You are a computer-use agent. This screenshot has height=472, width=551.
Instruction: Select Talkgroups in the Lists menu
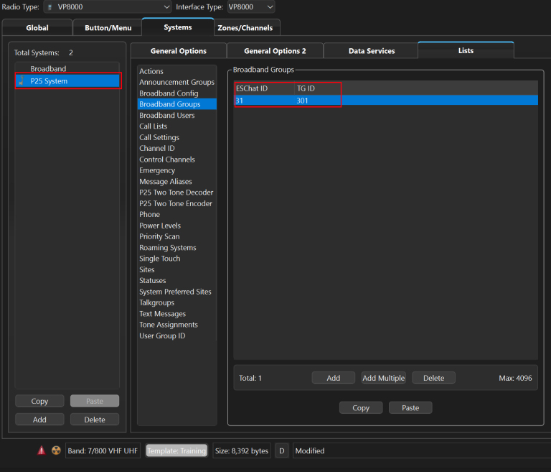(x=156, y=303)
